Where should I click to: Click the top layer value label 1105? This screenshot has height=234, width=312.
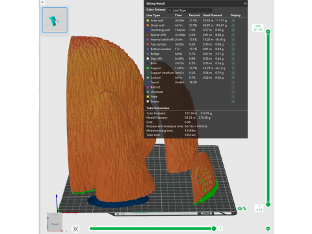(x=257, y=26)
